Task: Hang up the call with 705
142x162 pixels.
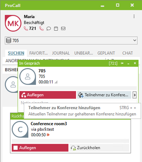Action: [48, 95]
